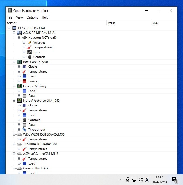Select Temperatures row under NVIDIA GeForce GTX 1050
Viewport: 183px width, 185px height.
pos(91,110)
